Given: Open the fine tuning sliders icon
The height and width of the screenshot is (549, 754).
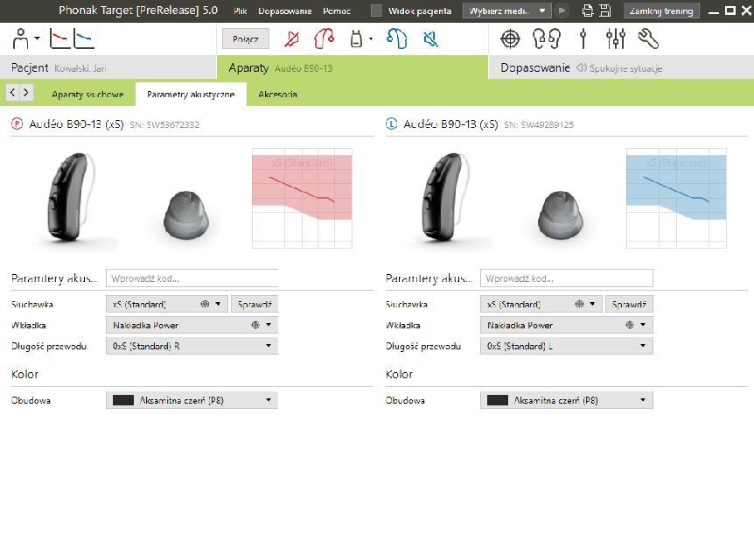Looking at the screenshot, I should [616, 39].
